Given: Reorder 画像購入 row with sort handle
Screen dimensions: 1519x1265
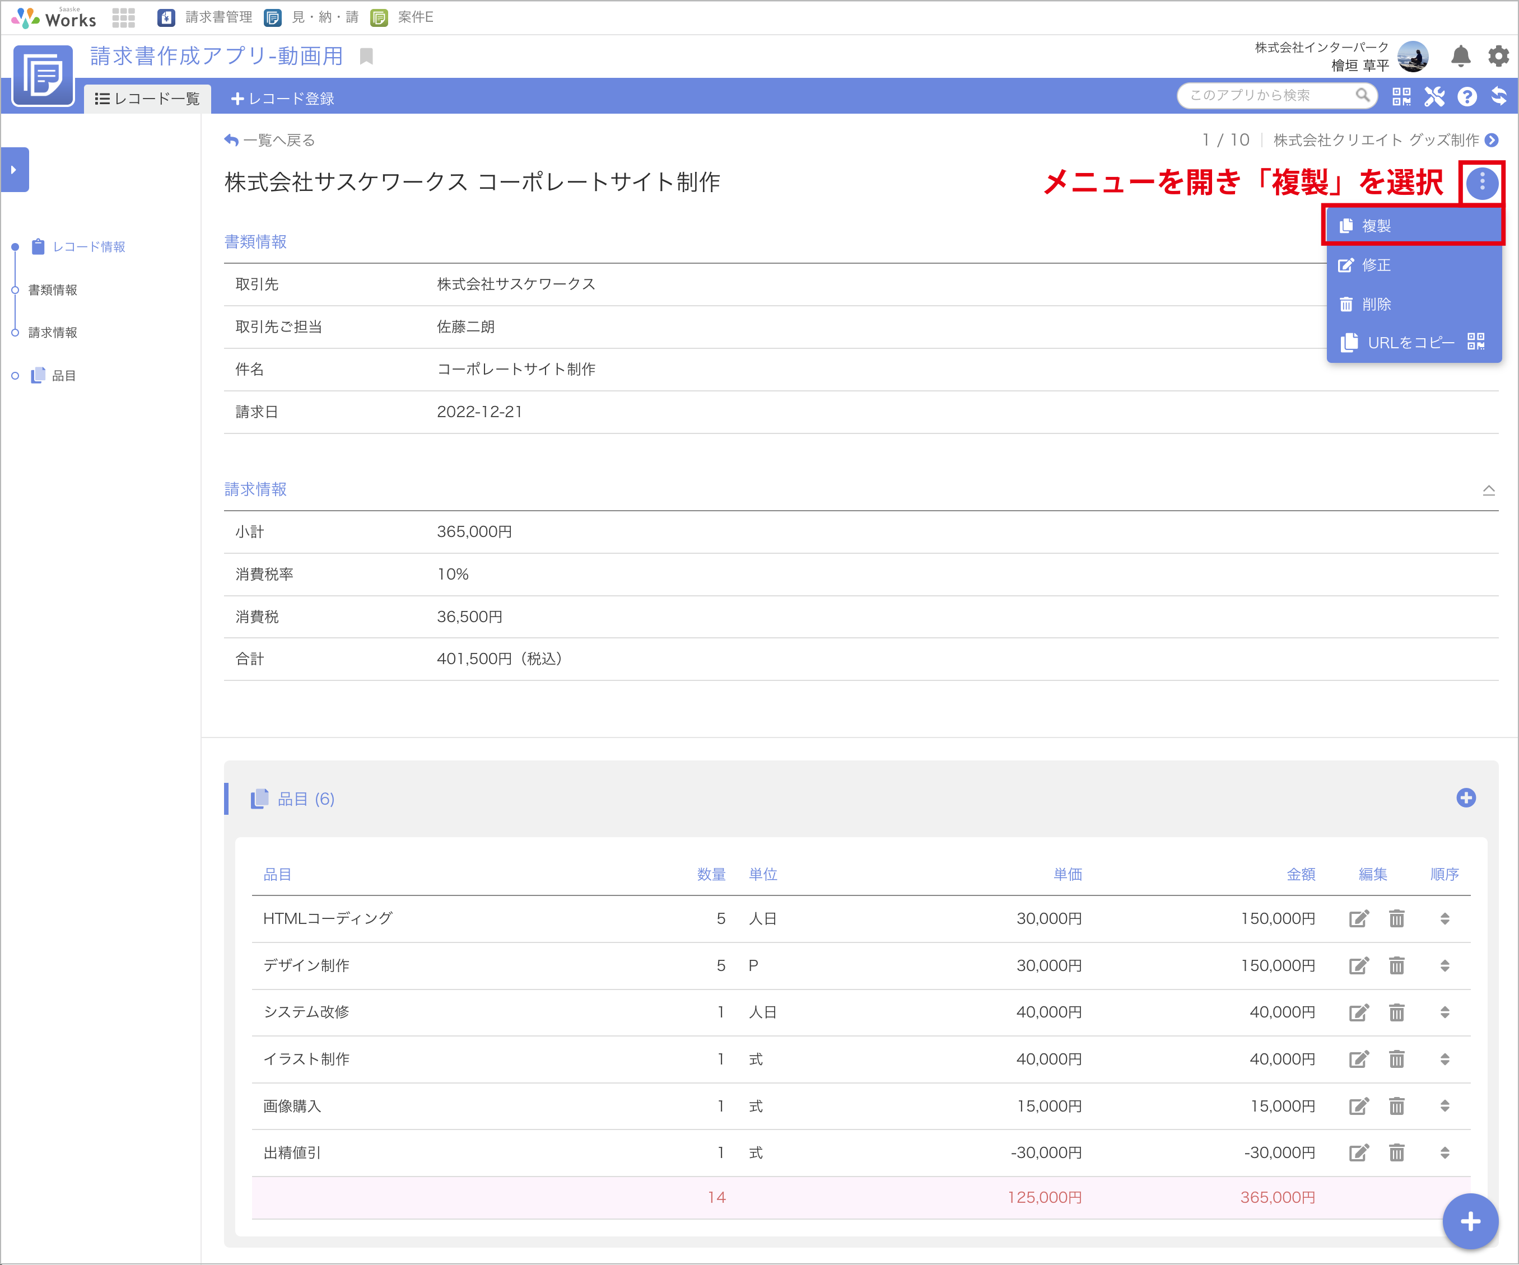Looking at the screenshot, I should [x=1445, y=1106].
